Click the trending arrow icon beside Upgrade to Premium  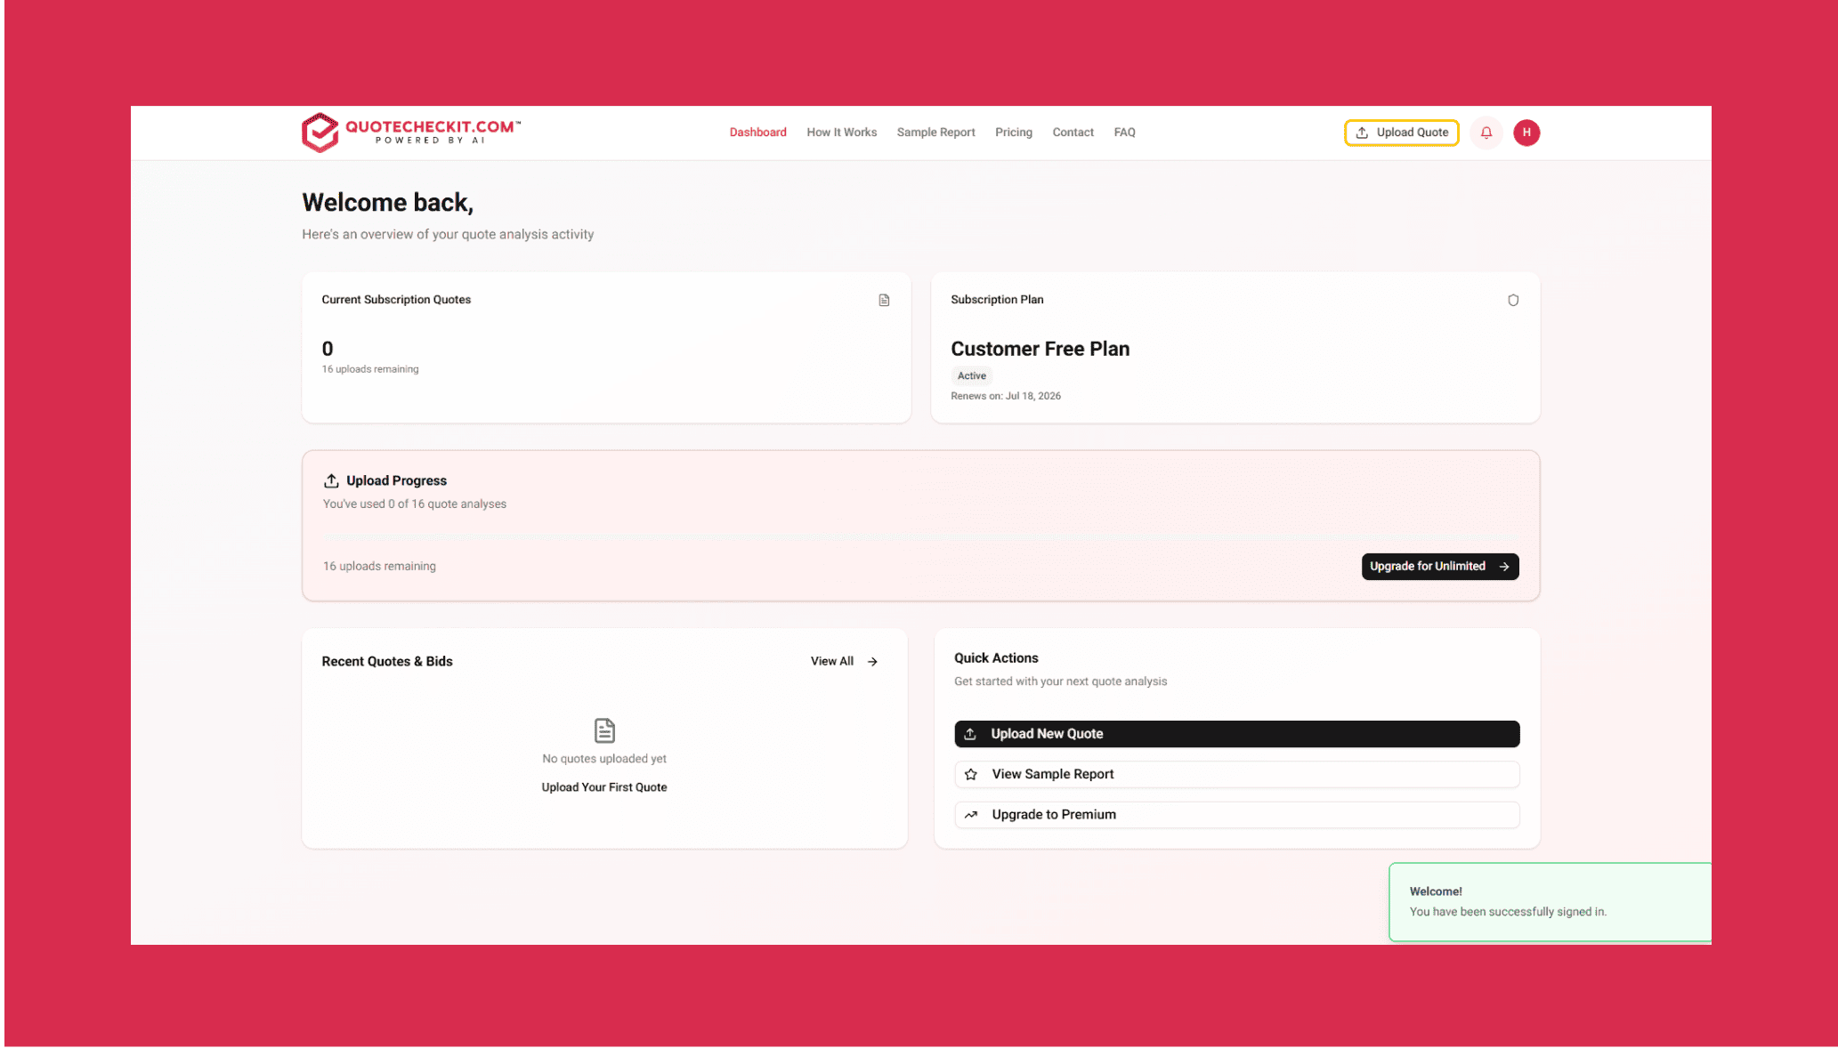[971, 815]
